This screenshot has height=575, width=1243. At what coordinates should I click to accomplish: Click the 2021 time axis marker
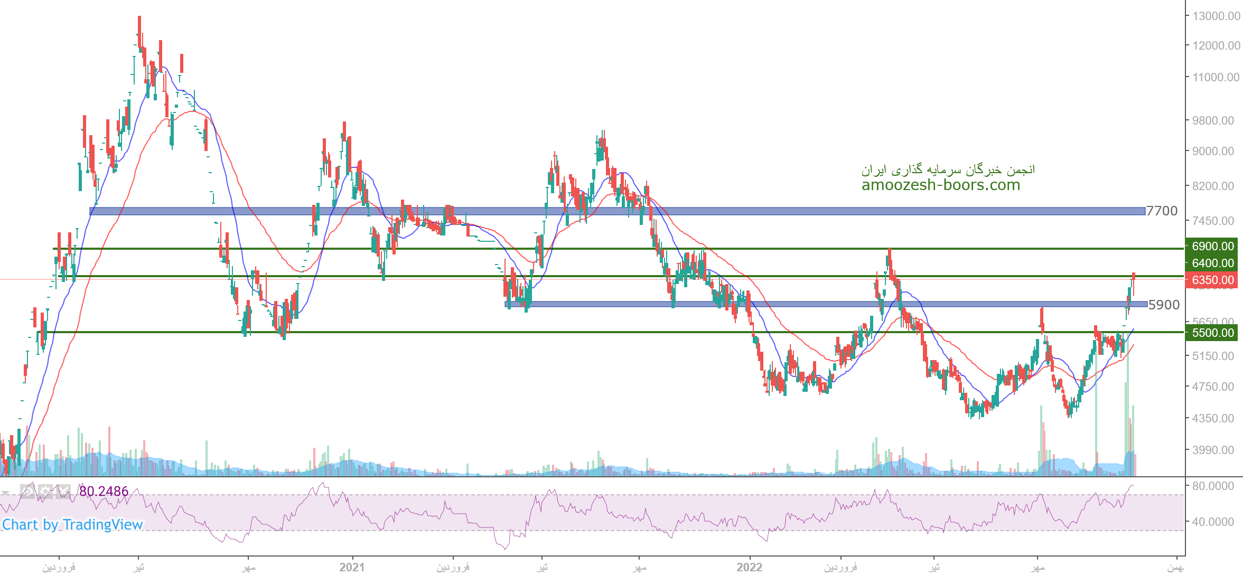(352, 567)
